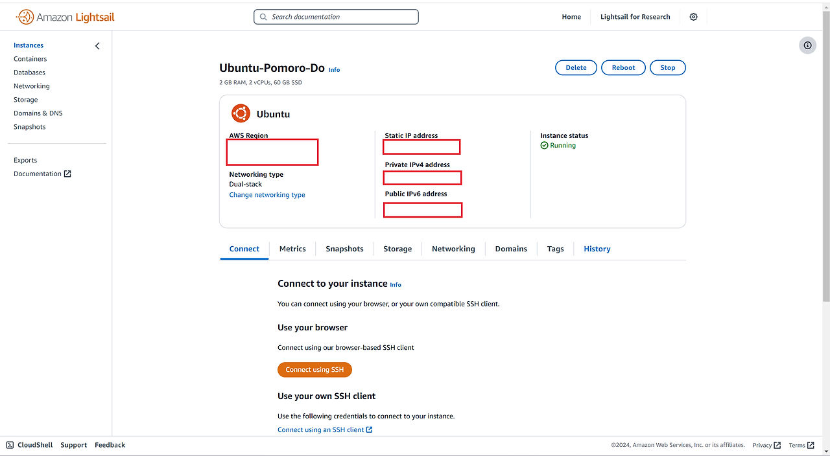
Task: Click Support in the footer
Action: coord(73,445)
